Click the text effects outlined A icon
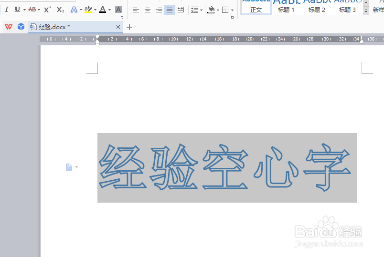This screenshot has width=384, height=257. (x=74, y=10)
